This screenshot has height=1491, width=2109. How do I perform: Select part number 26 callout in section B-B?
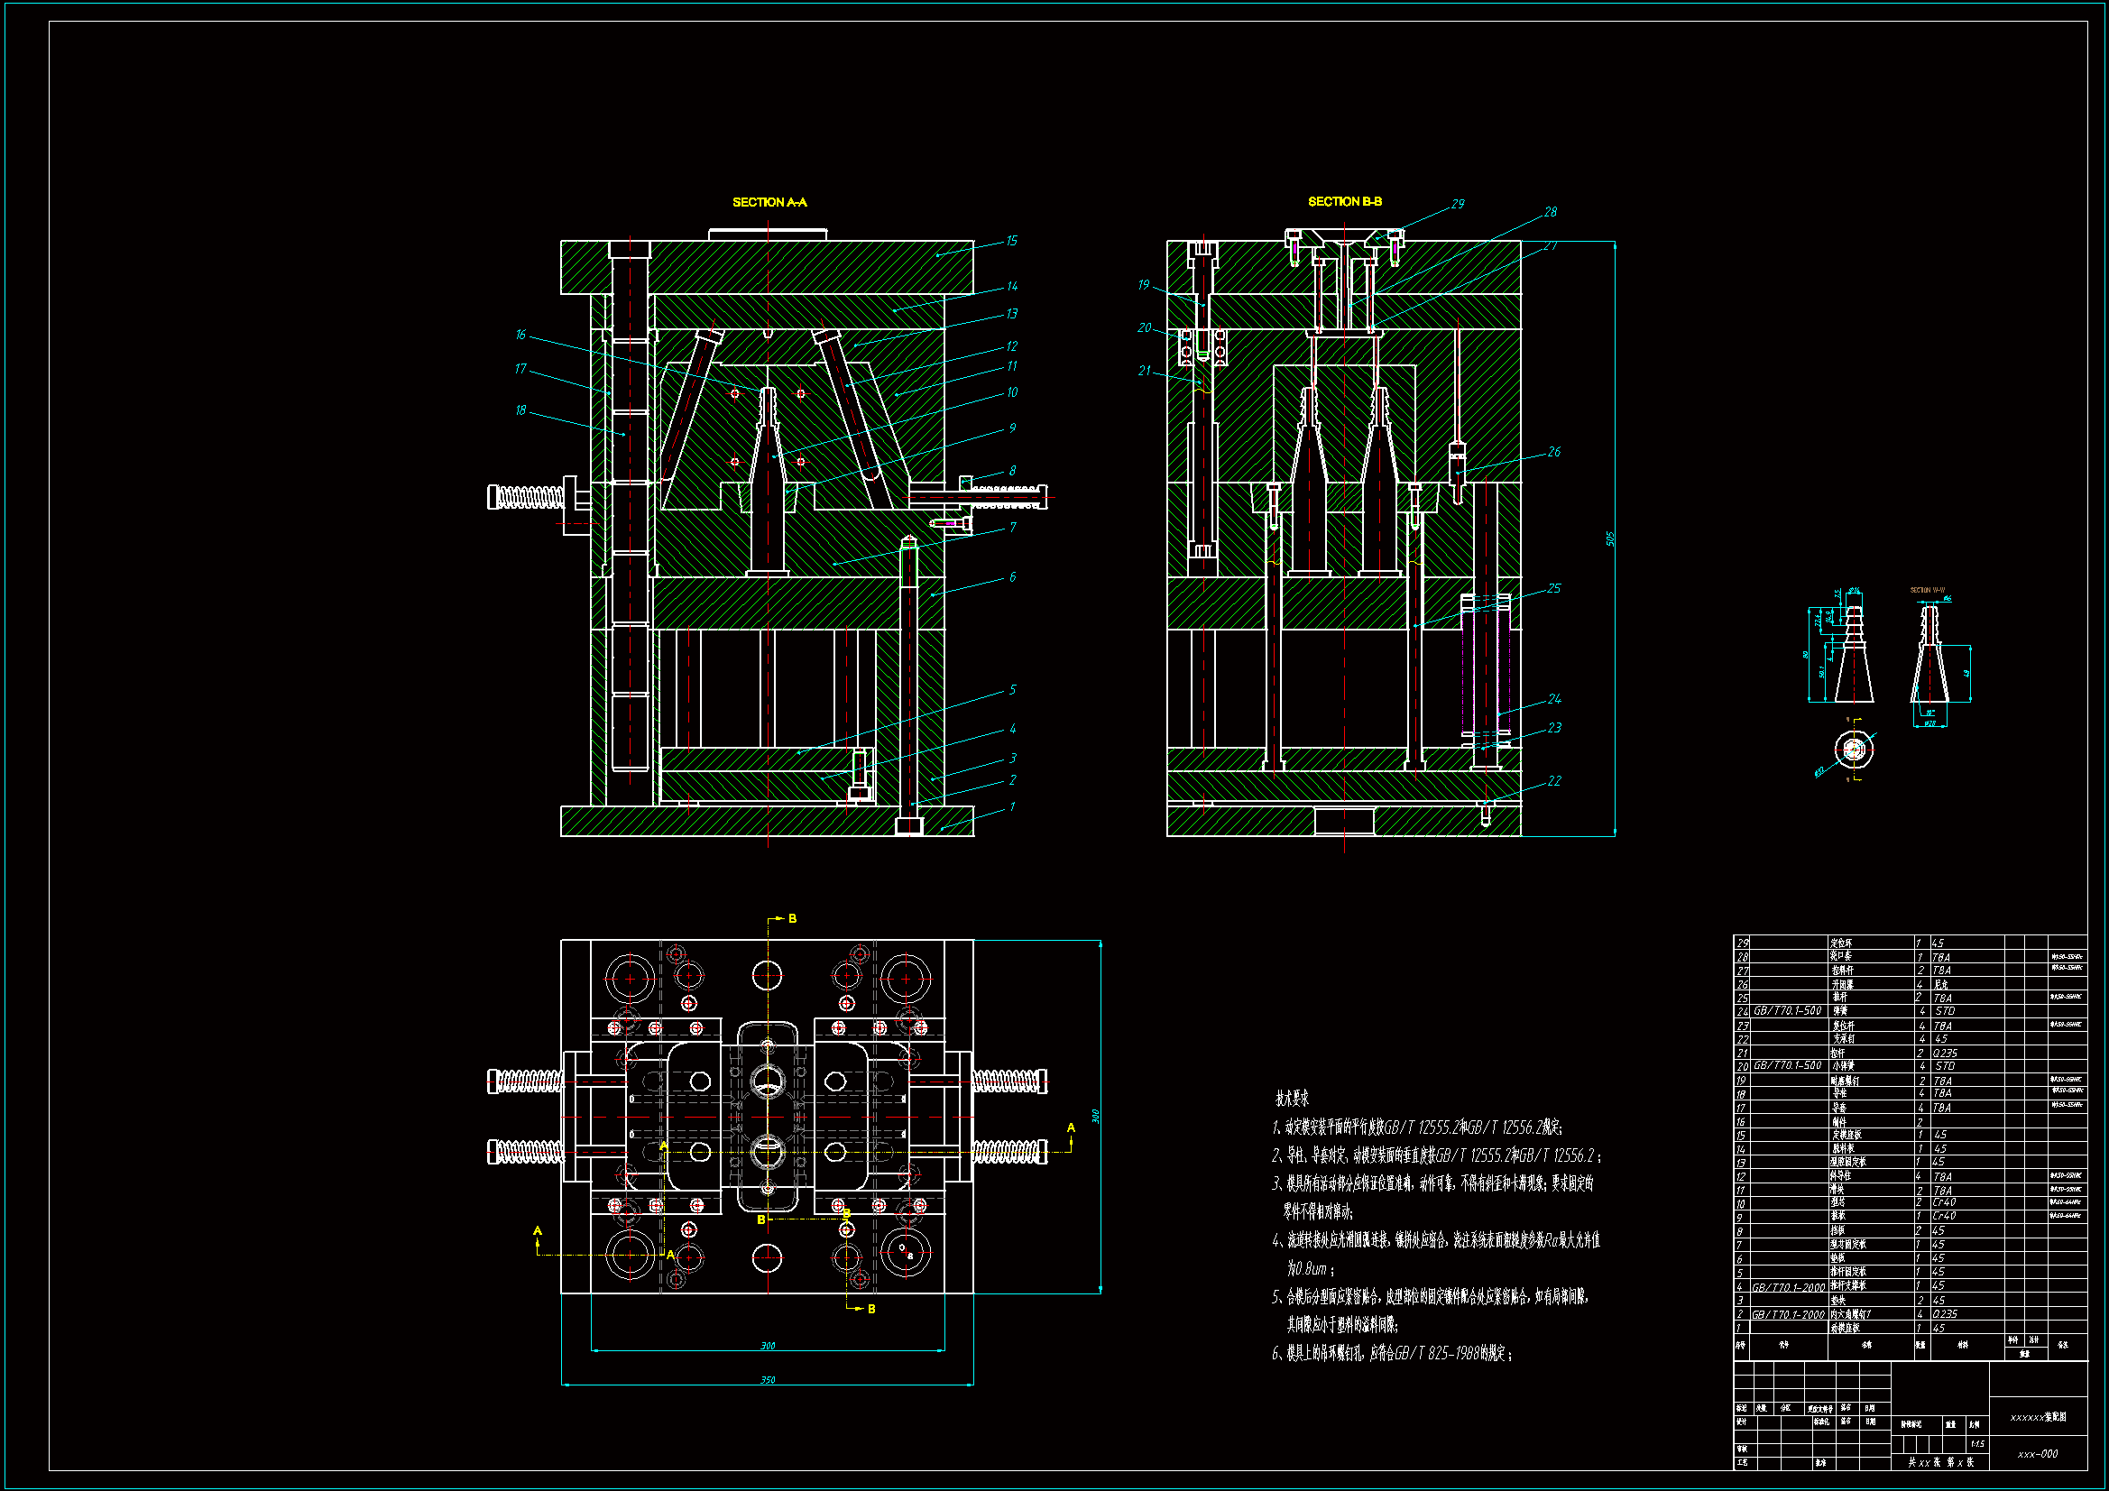tap(1554, 452)
